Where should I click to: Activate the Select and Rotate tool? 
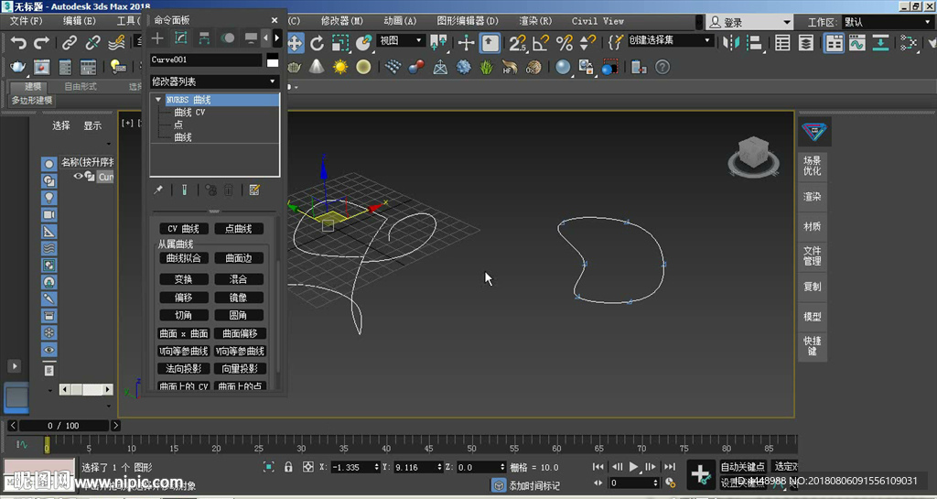point(317,43)
